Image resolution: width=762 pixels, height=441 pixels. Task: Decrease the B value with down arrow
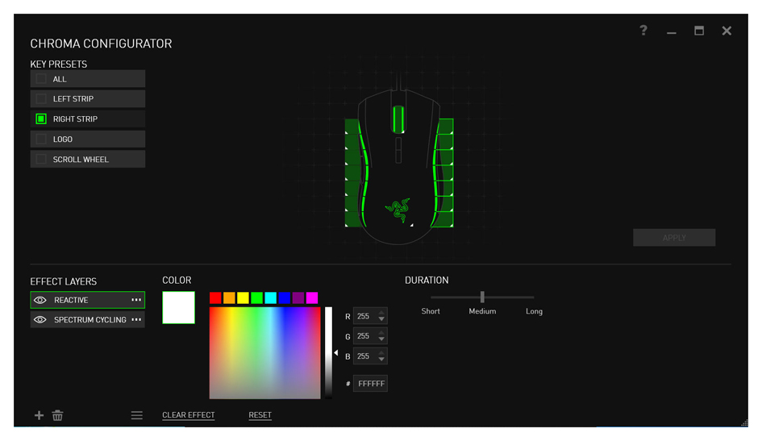click(381, 360)
